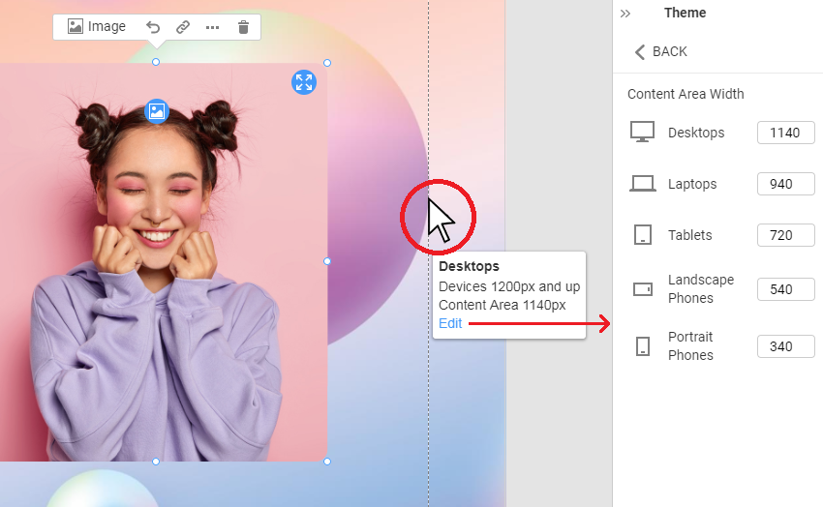Edit the Laptops width field 940
Screen dimensions: 823x507
pyautogui.click(x=786, y=184)
